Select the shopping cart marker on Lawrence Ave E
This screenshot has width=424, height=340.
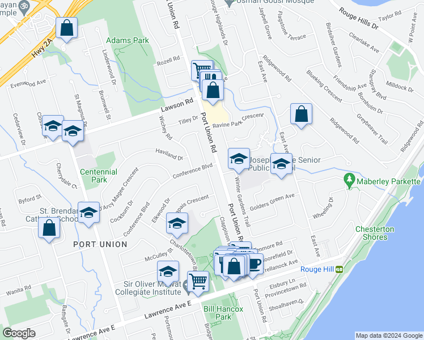click(x=198, y=282)
